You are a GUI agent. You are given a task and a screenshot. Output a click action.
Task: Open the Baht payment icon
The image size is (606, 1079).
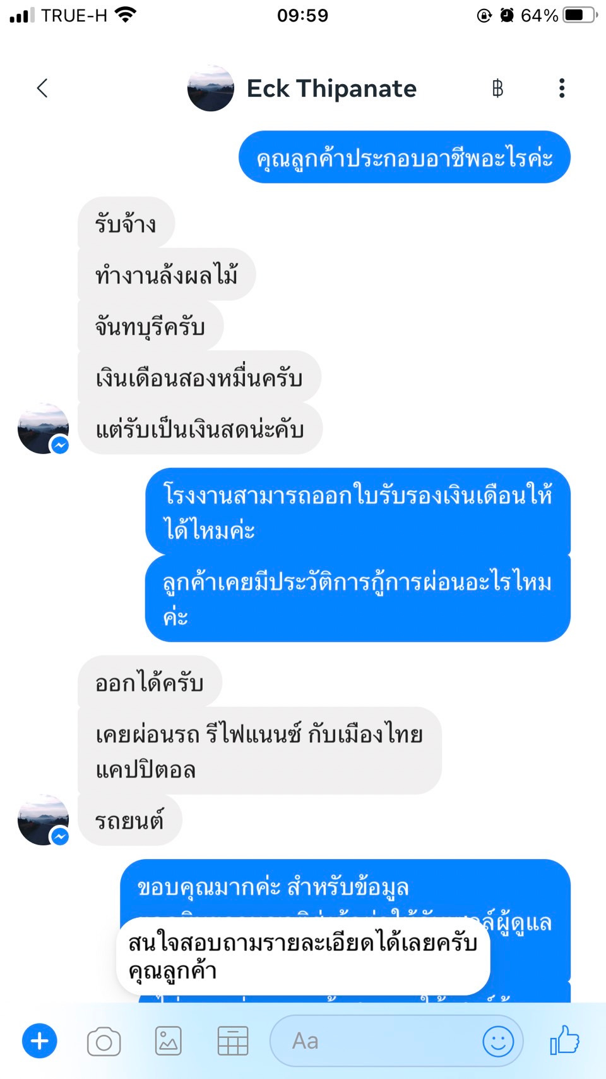(x=497, y=88)
